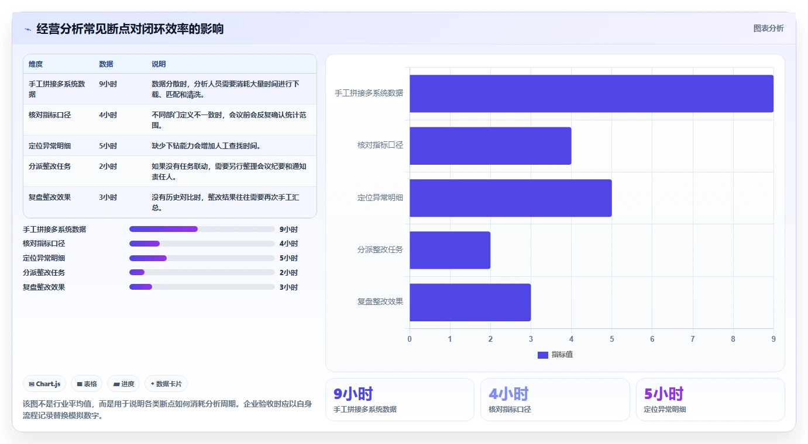Click the 复盘整改效果 progress bar
The height and width of the screenshot is (444, 808).
click(x=202, y=287)
